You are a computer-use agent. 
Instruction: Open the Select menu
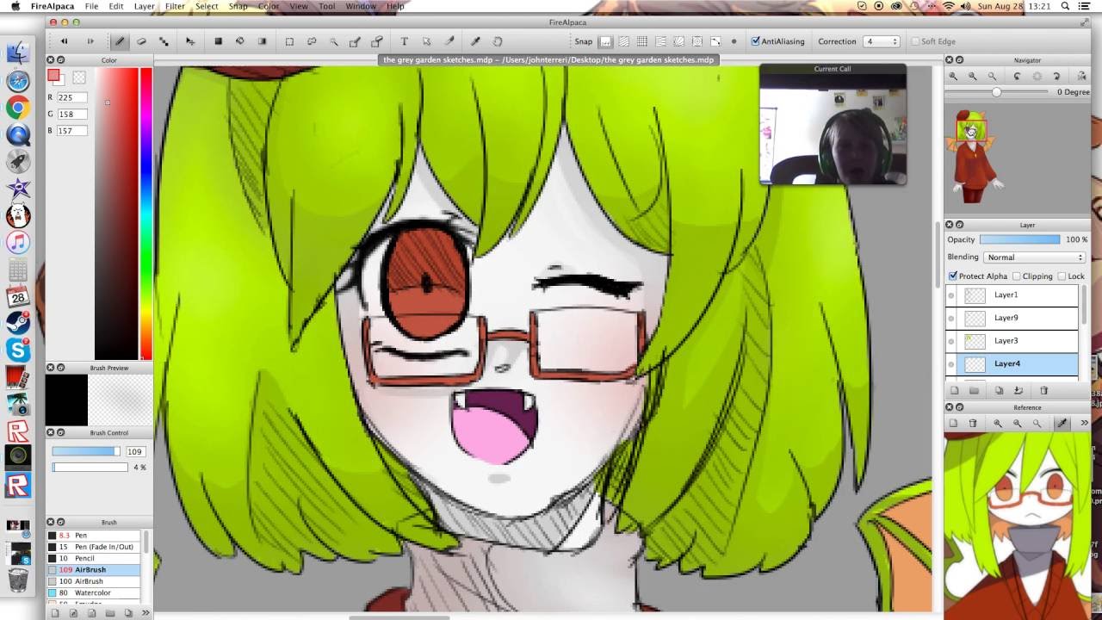[x=207, y=6]
